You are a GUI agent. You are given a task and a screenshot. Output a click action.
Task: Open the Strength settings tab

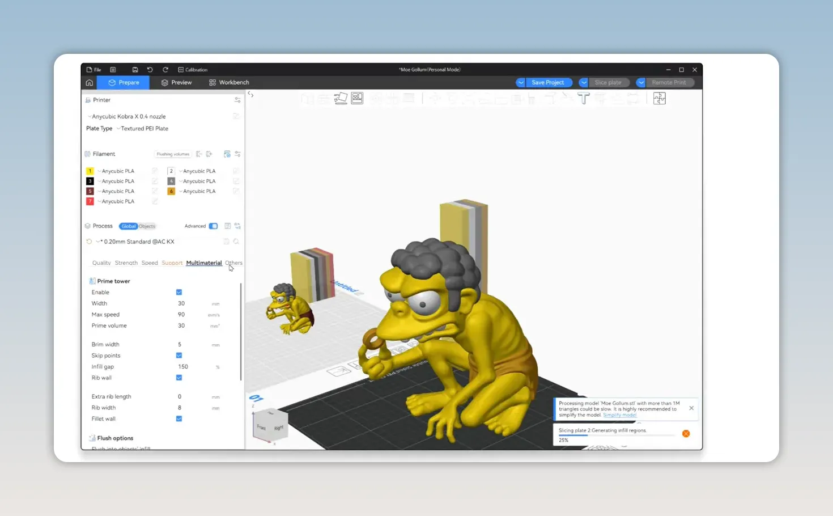point(126,263)
